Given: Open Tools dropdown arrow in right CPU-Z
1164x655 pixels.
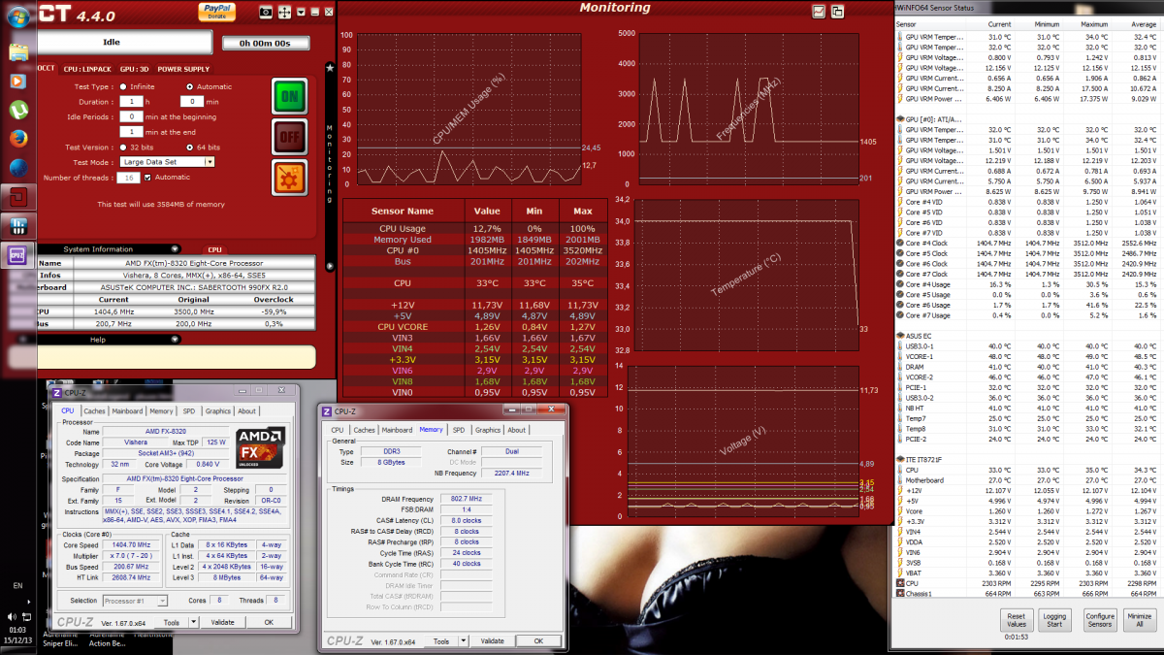Looking at the screenshot, I should point(462,641).
